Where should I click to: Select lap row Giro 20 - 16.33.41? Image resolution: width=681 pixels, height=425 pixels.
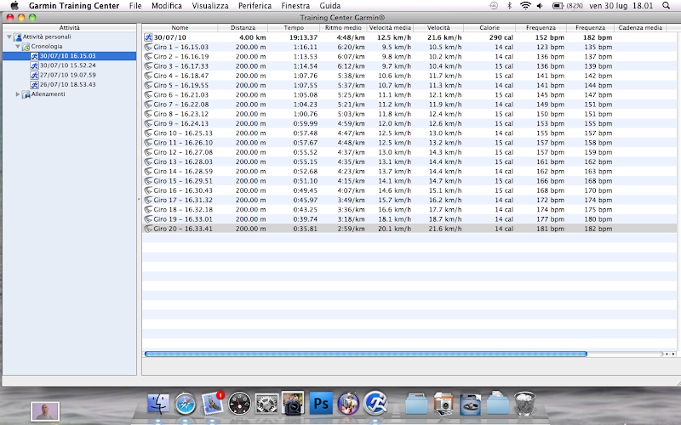(x=409, y=229)
